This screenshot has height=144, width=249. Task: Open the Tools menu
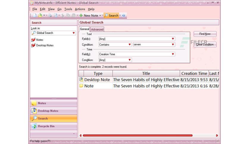point(68,9)
